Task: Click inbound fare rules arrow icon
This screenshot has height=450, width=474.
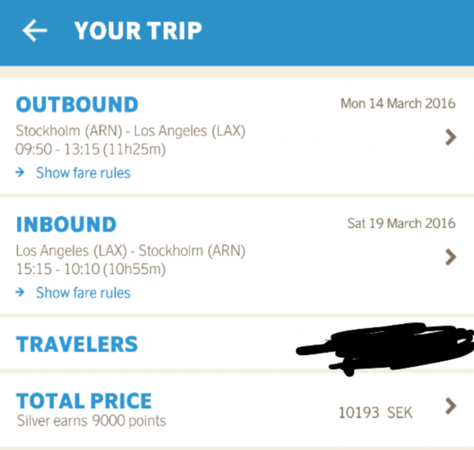Action: tap(21, 293)
